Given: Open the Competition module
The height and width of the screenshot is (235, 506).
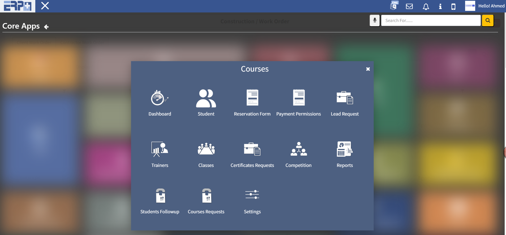Looking at the screenshot, I should [x=298, y=149].
